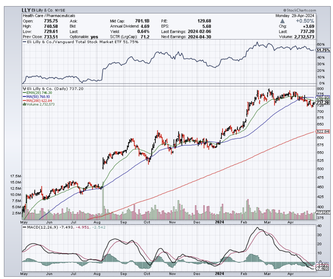Click the red MA(200) legend line marker
Image resolution: width=333 pixels, height=279 pixels.
24,100
